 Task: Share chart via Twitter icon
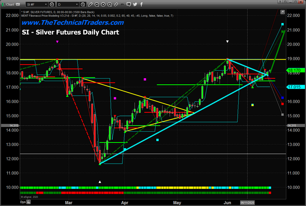click(135, 4)
